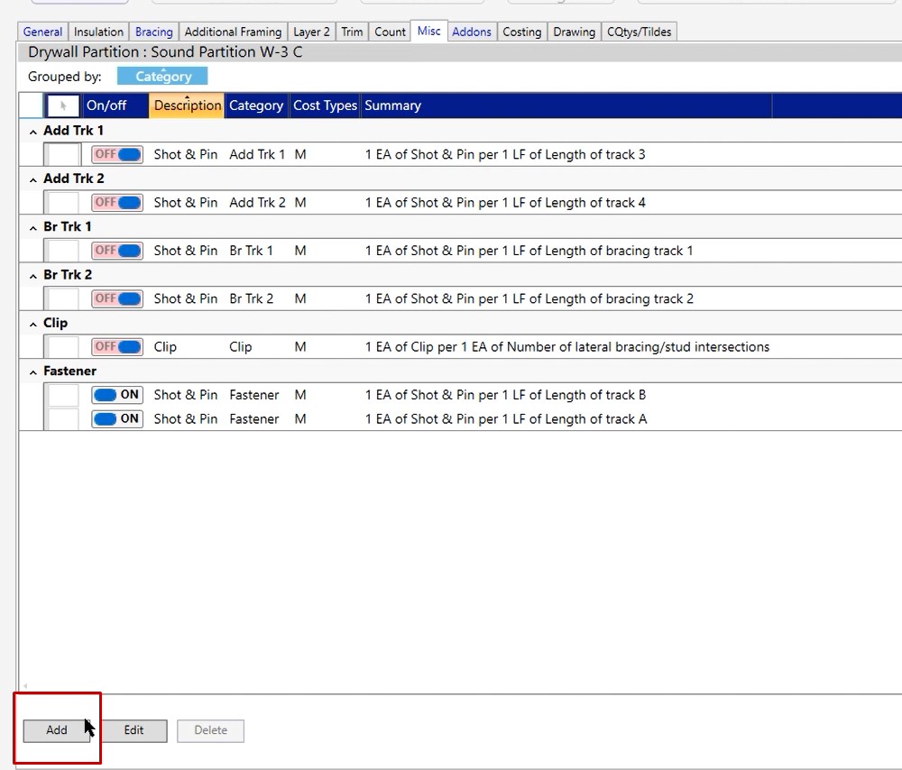Click the Add button

click(57, 730)
